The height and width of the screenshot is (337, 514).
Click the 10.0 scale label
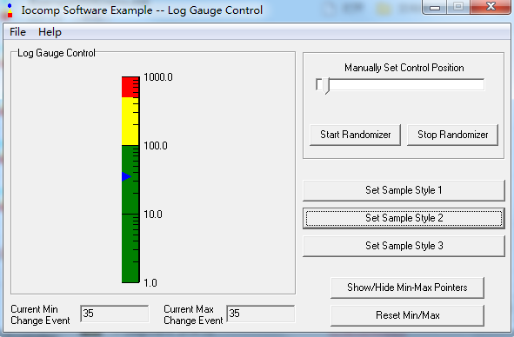point(153,215)
